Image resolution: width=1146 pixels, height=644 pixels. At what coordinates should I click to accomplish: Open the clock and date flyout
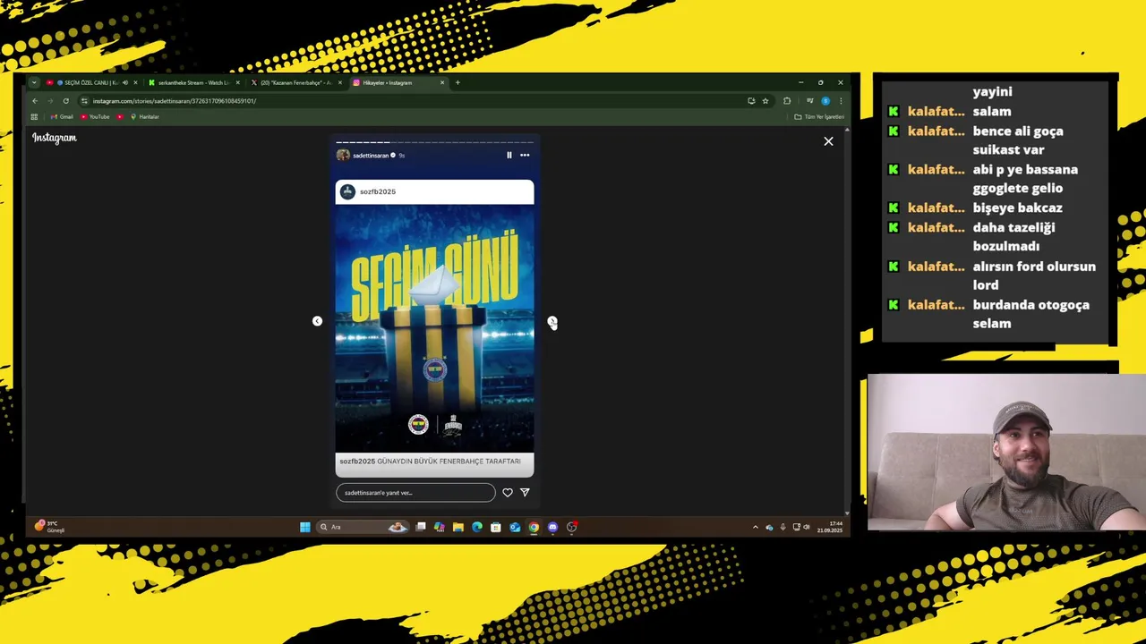pos(830,527)
